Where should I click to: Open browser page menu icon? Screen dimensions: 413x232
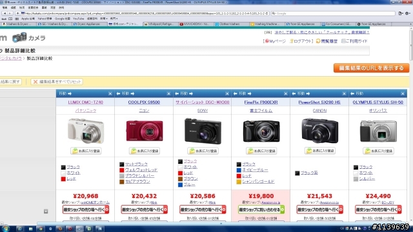(401, 14)
